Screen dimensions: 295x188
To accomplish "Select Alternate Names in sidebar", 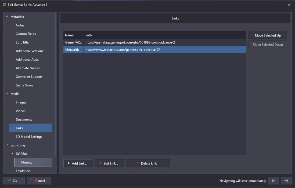I will pos(28,68).
